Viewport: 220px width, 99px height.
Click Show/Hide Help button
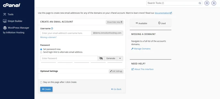pyautogui.click(x=115, y=22)
